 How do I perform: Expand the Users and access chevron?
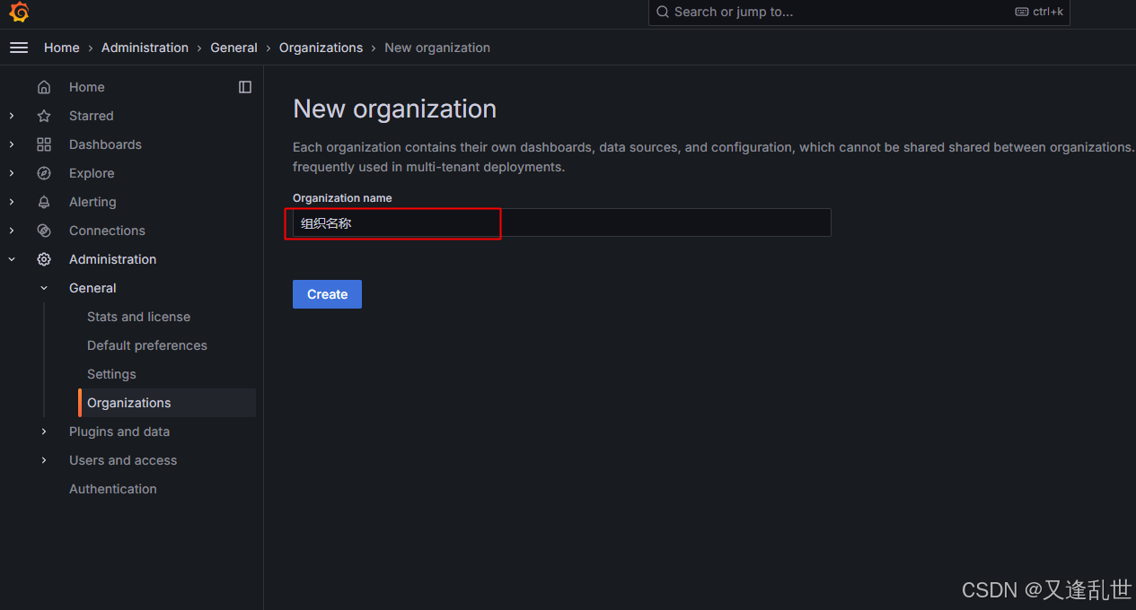[44, 460]
